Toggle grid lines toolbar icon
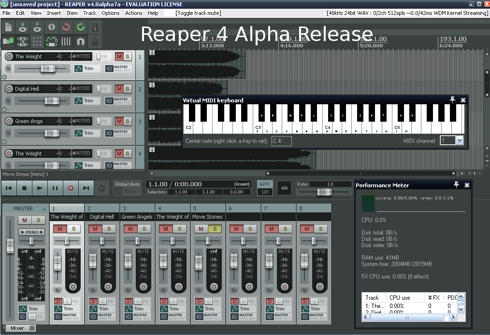 [66, 41]
